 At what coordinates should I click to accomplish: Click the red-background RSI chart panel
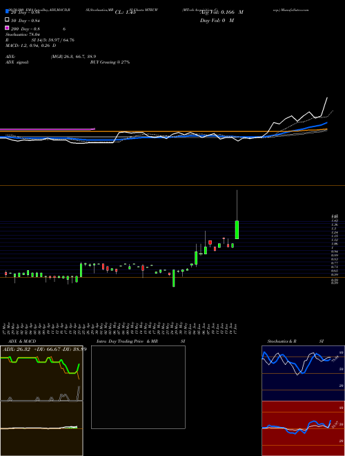coord(303,428)
